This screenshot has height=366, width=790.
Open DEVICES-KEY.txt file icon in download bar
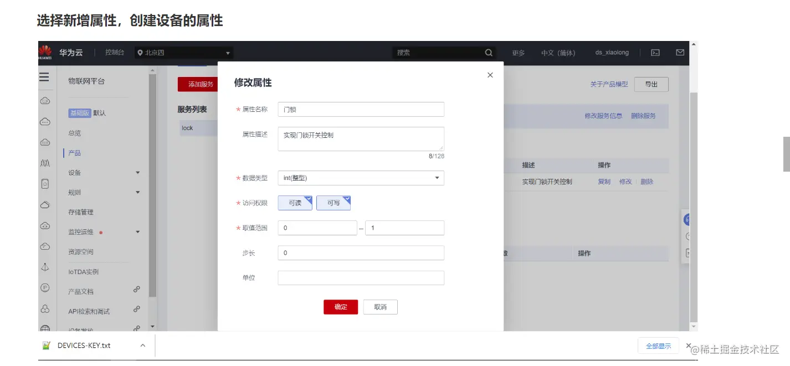(x=47, y=346)
